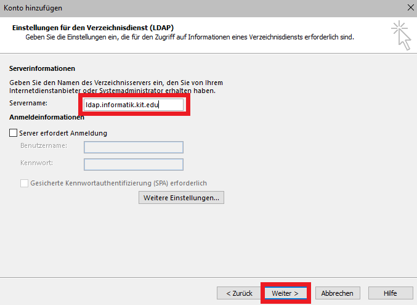This screenshot has width=417, height=305.
Task: Toggle Gesicherte Kennwortauthentifizierung (SPA) checkbox
Action: (x=24, y=183)
